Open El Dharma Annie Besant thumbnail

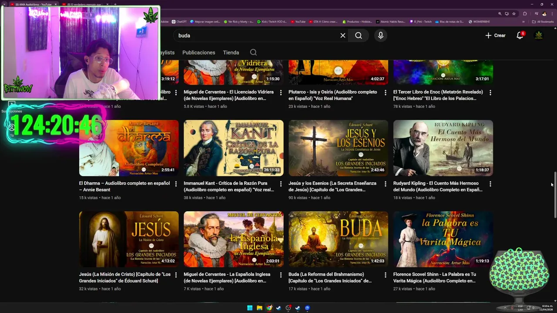(129, 148)
